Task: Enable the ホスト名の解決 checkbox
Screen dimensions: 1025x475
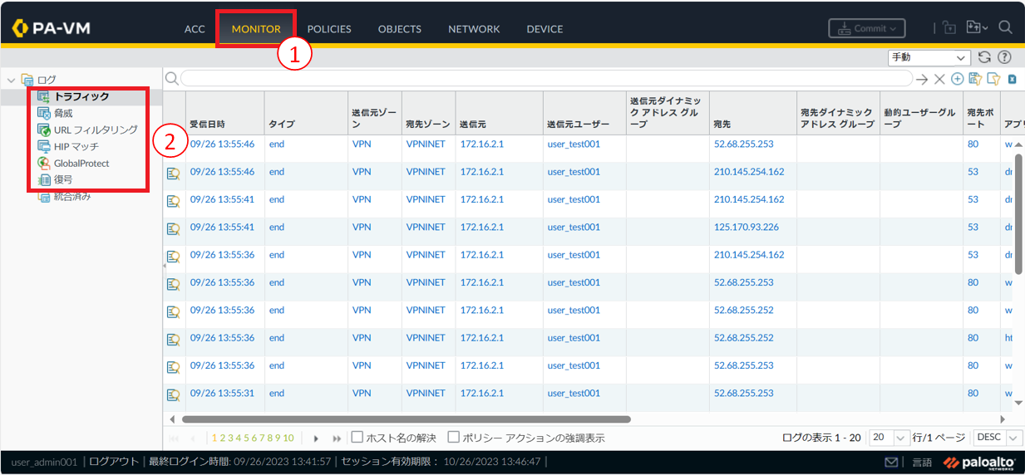Action: tap(357, 437)
